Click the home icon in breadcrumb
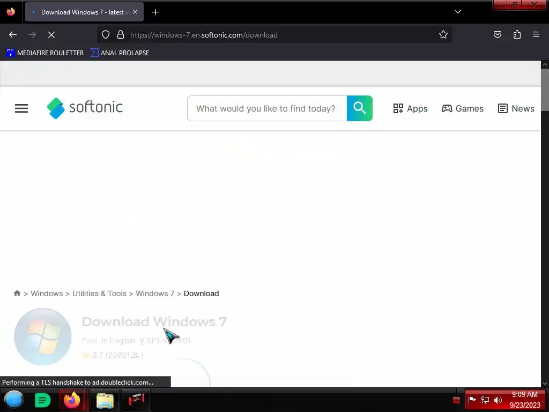549x412 pixels. tap(17, 293)
